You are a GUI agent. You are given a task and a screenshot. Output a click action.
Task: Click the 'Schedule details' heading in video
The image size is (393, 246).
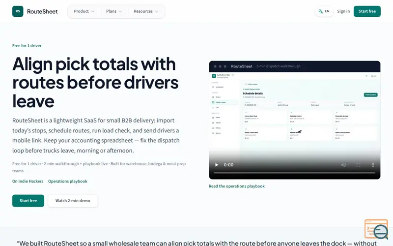point(253,93)
